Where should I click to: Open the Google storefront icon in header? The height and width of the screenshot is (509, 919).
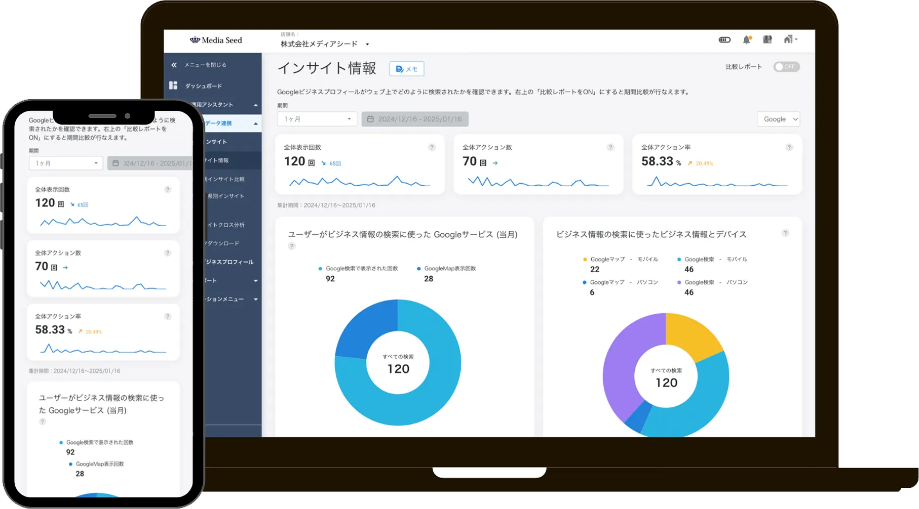768,39
